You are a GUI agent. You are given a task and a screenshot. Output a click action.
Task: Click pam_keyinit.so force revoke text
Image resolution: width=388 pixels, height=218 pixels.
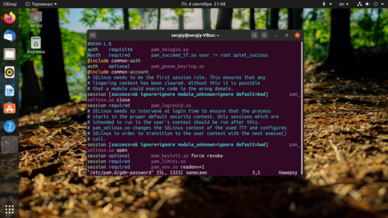click(x=187, y=156)
